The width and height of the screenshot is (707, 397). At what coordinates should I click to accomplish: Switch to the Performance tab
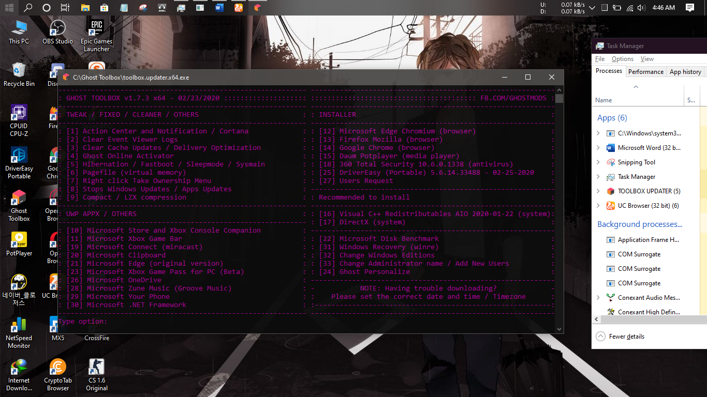pyautogui.click(x=645, y=72)
